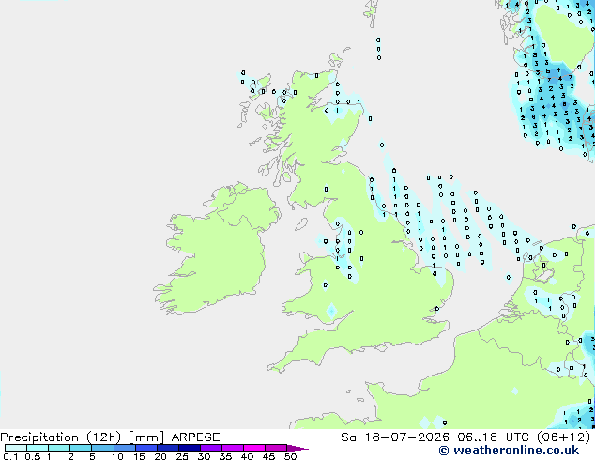Click the 15 to 20 mm blue swatch
Screen dimensions: 595x460
point(146,448)
